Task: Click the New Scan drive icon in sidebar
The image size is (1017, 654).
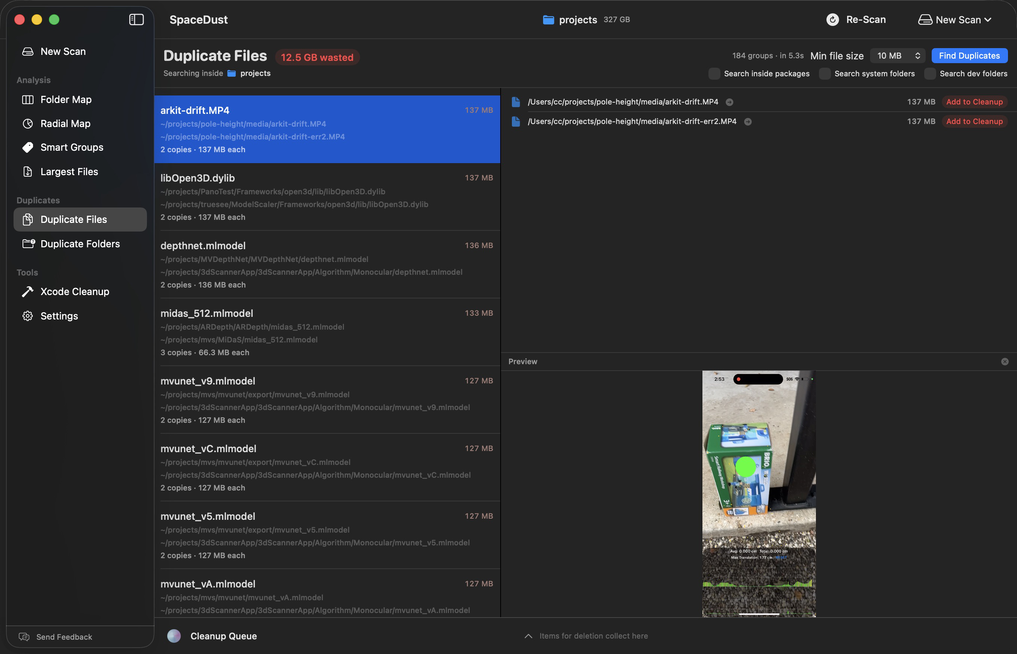Action: click(27, 51)
